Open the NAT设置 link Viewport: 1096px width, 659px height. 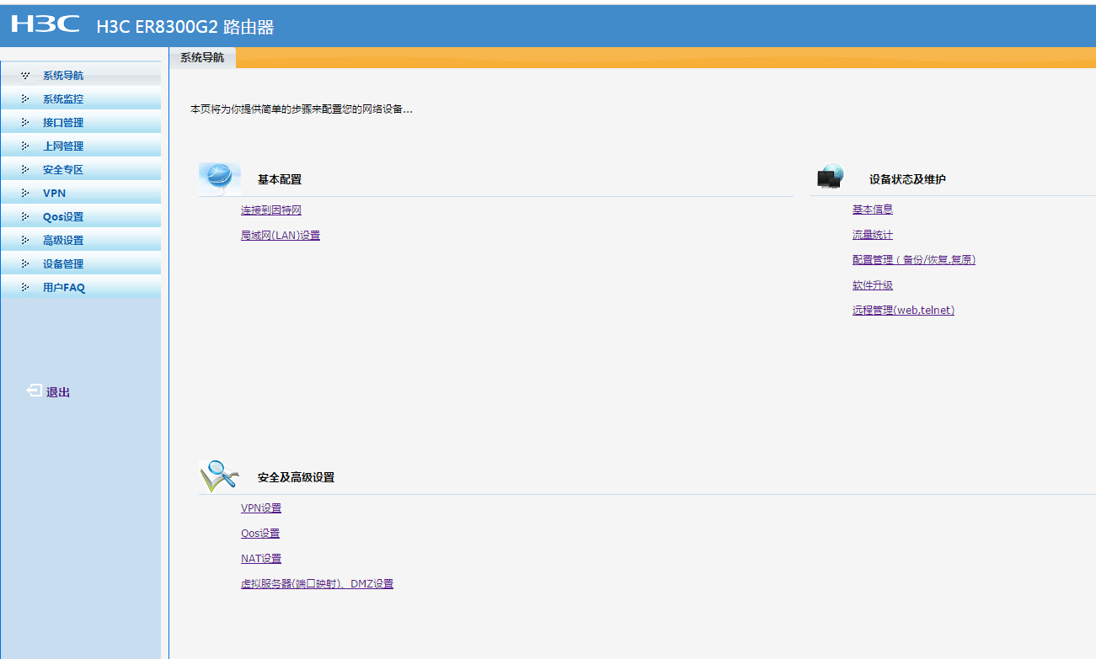point(261,559)
